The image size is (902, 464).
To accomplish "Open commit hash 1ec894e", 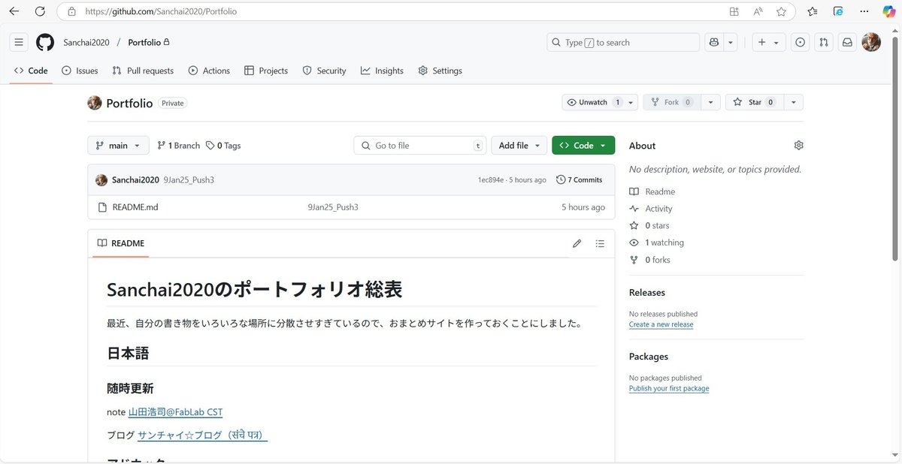I will point(491,180).
